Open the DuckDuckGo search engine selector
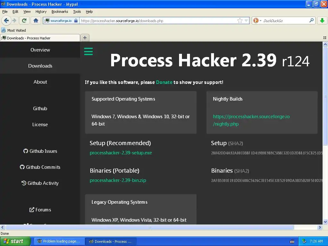 pyautogui.click(x=257, y=20)
